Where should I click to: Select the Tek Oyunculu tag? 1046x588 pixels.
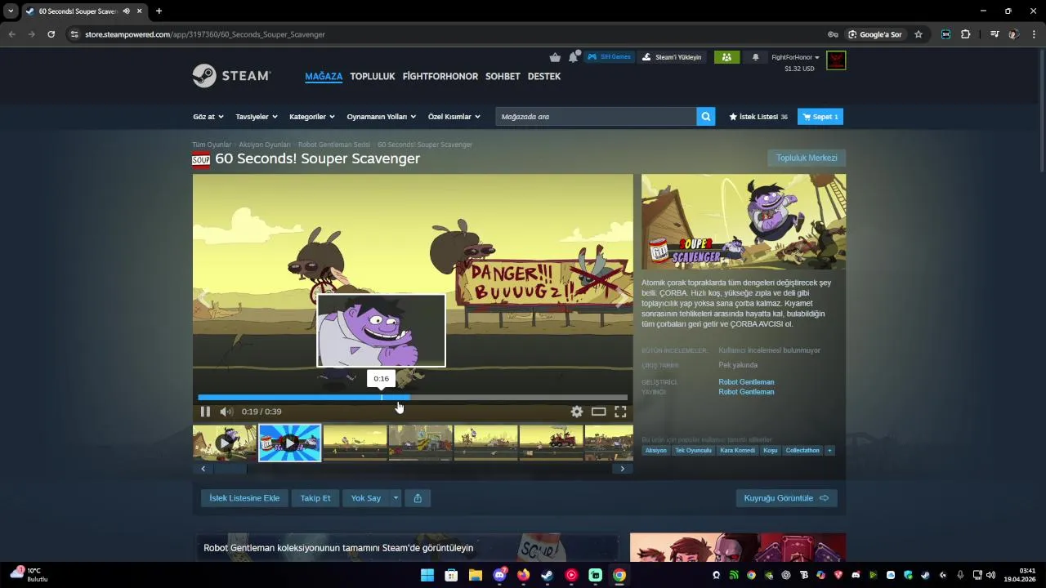(x=693, y=451)
